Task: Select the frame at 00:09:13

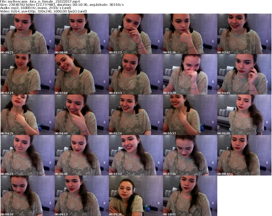Action: click(82, 196)
